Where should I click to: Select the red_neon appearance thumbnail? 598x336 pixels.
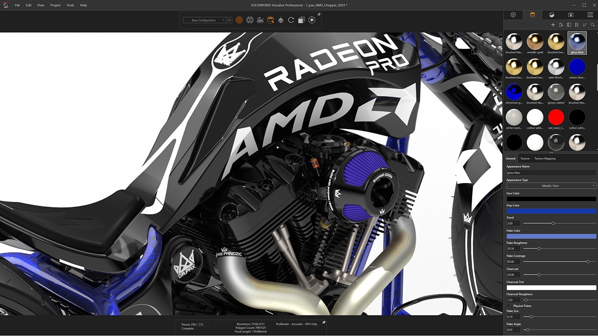click(x=556, y=118)
